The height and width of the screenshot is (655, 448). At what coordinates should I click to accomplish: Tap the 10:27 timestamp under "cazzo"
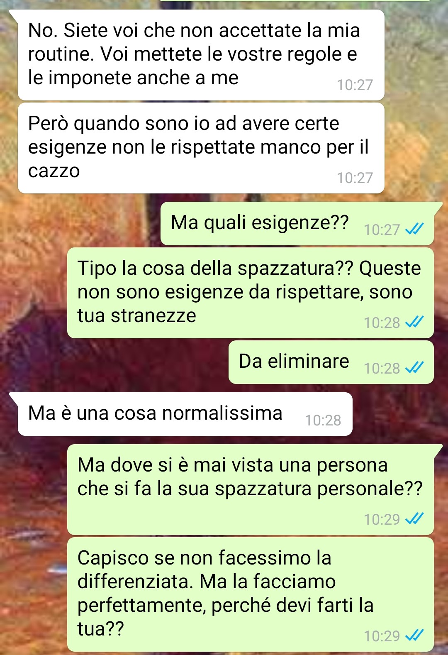[355, 178]
